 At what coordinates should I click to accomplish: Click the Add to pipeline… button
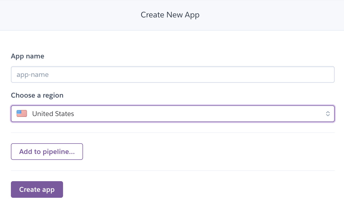pos(47,152)
